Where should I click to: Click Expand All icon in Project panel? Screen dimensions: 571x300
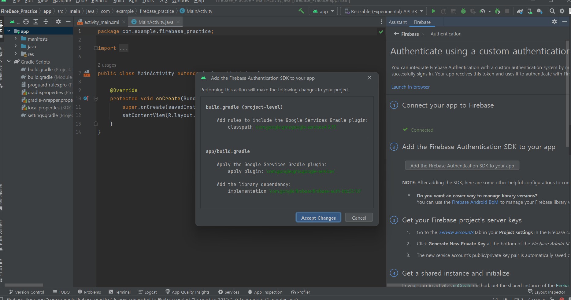(36, 22)
